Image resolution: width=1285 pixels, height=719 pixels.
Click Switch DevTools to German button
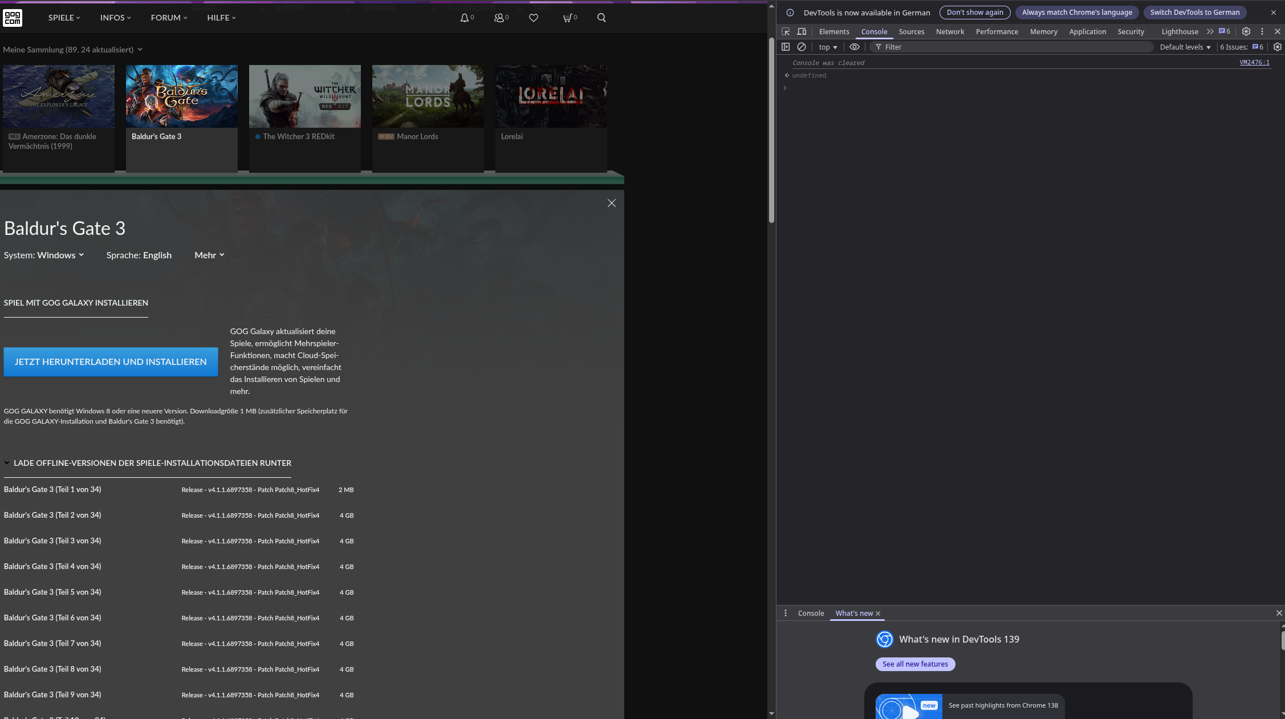pyautogui.click(x=1195, y=13)
